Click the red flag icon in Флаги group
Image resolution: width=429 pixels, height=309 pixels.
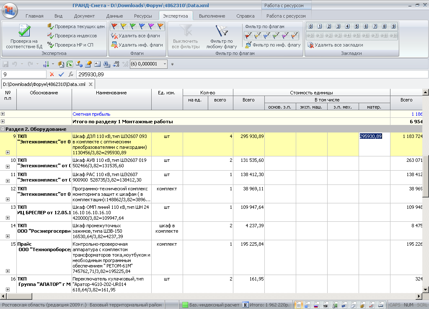(114, 26)
